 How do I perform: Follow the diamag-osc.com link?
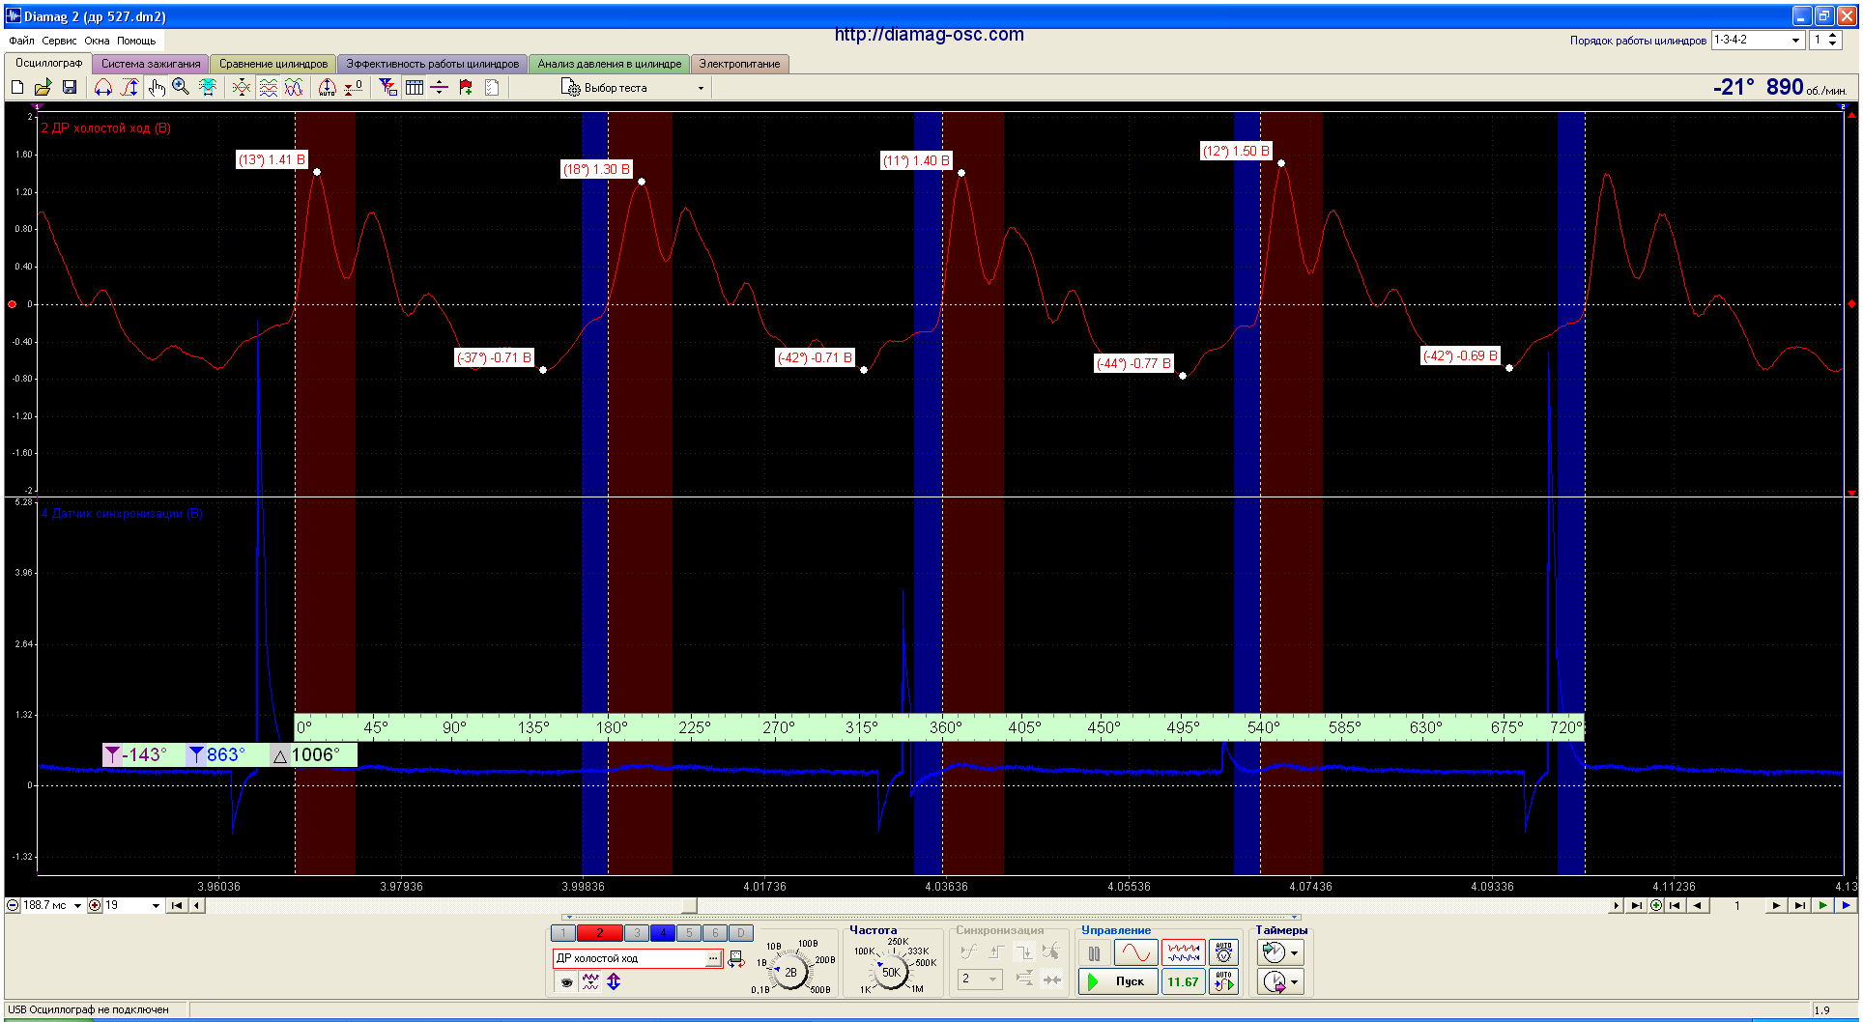929,35
